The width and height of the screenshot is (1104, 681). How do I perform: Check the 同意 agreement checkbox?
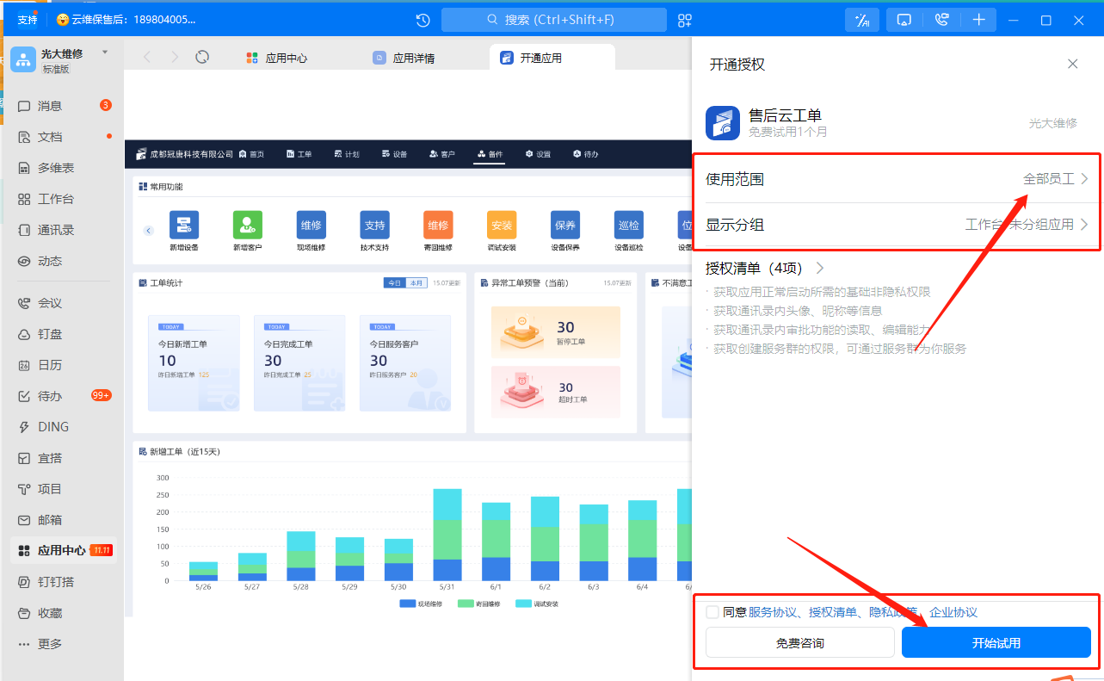pyautogui.click(x=712, y=612)
